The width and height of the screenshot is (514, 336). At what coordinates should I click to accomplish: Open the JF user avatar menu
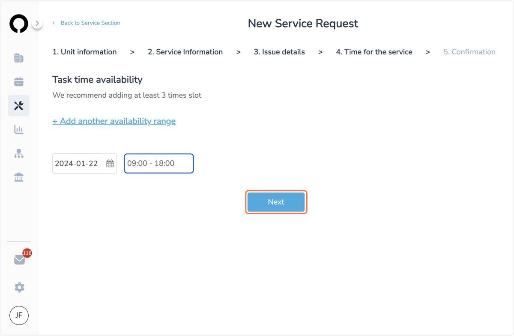tap(19, 315)
